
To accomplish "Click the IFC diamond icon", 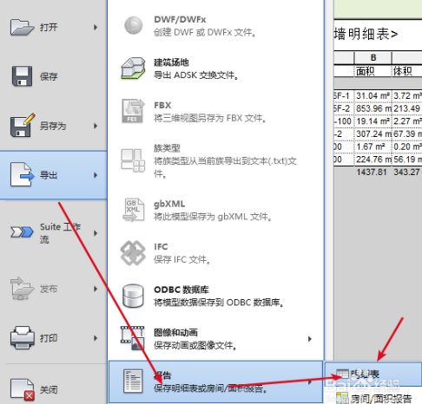I will pyautogui.click(x=133, y=253).
